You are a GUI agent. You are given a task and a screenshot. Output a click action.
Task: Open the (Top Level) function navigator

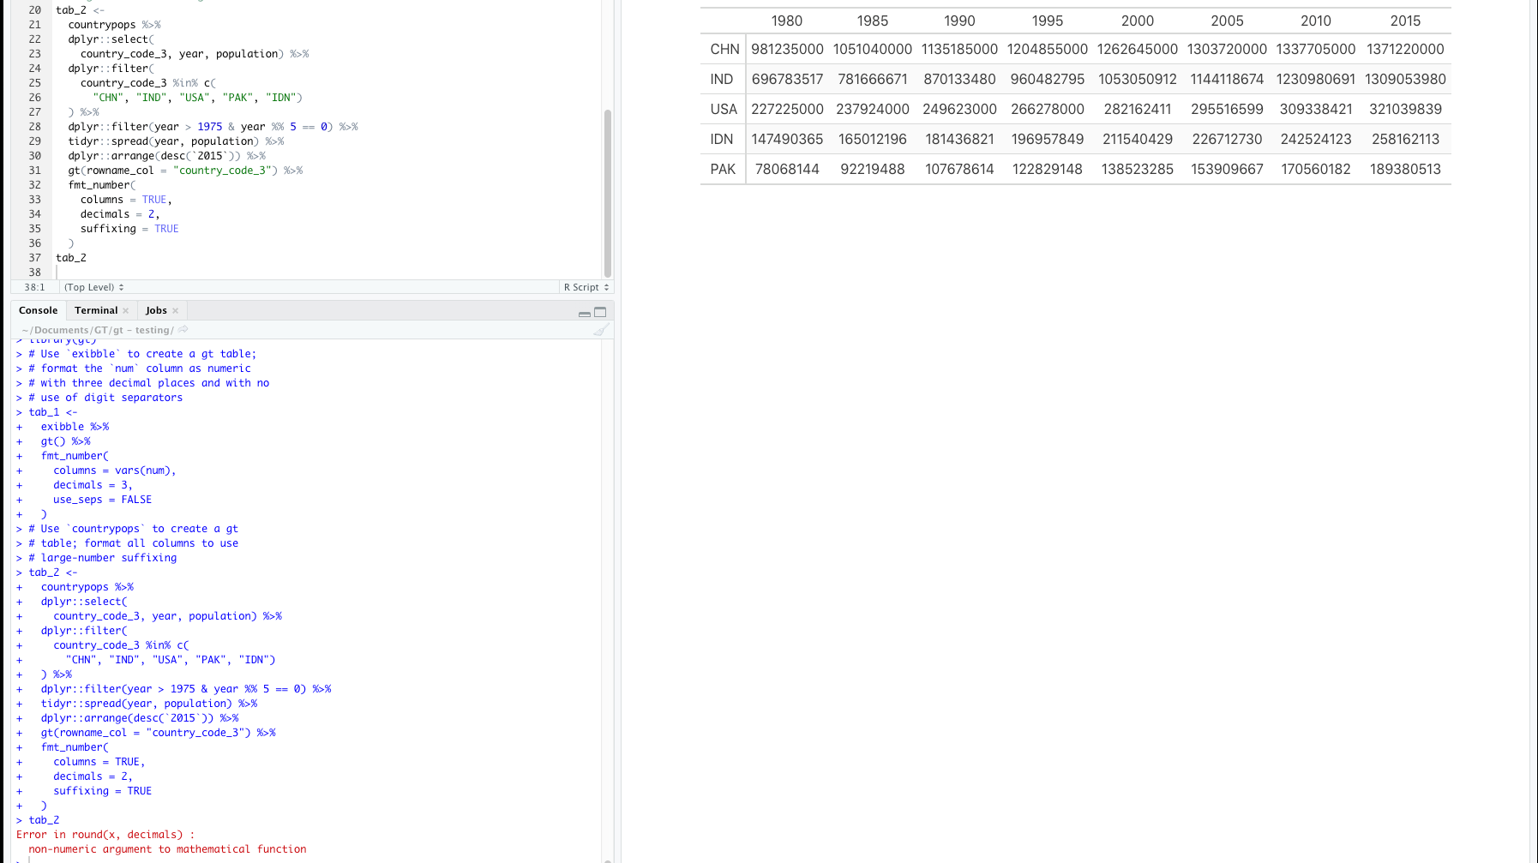click(93, 286)
